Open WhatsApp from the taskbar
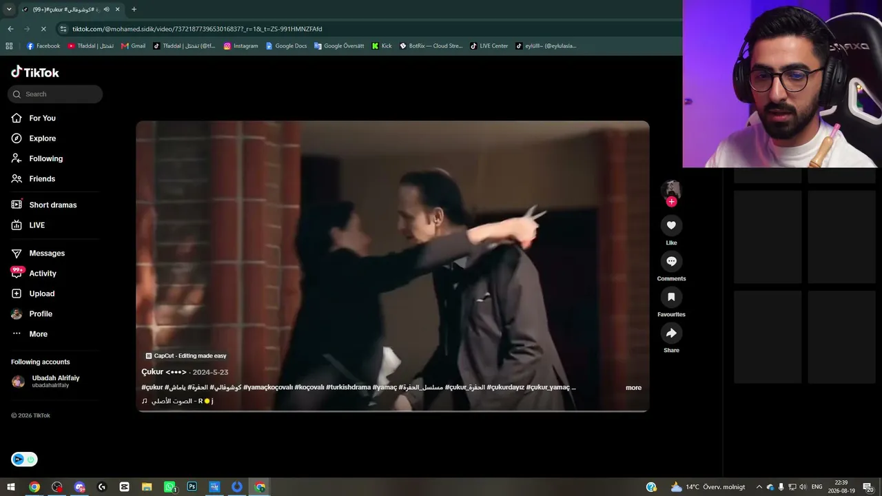The width and height of the screenshot is (882, 496). 170,487
